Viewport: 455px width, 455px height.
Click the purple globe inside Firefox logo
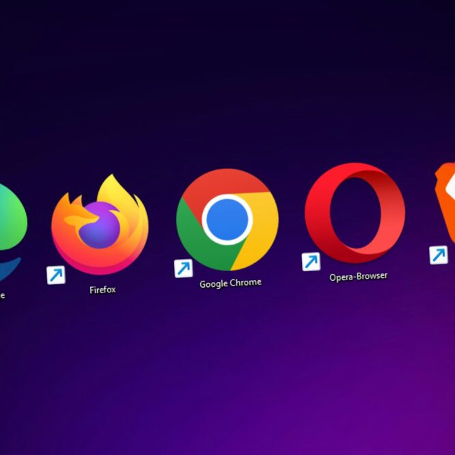[x=98, y=225]
